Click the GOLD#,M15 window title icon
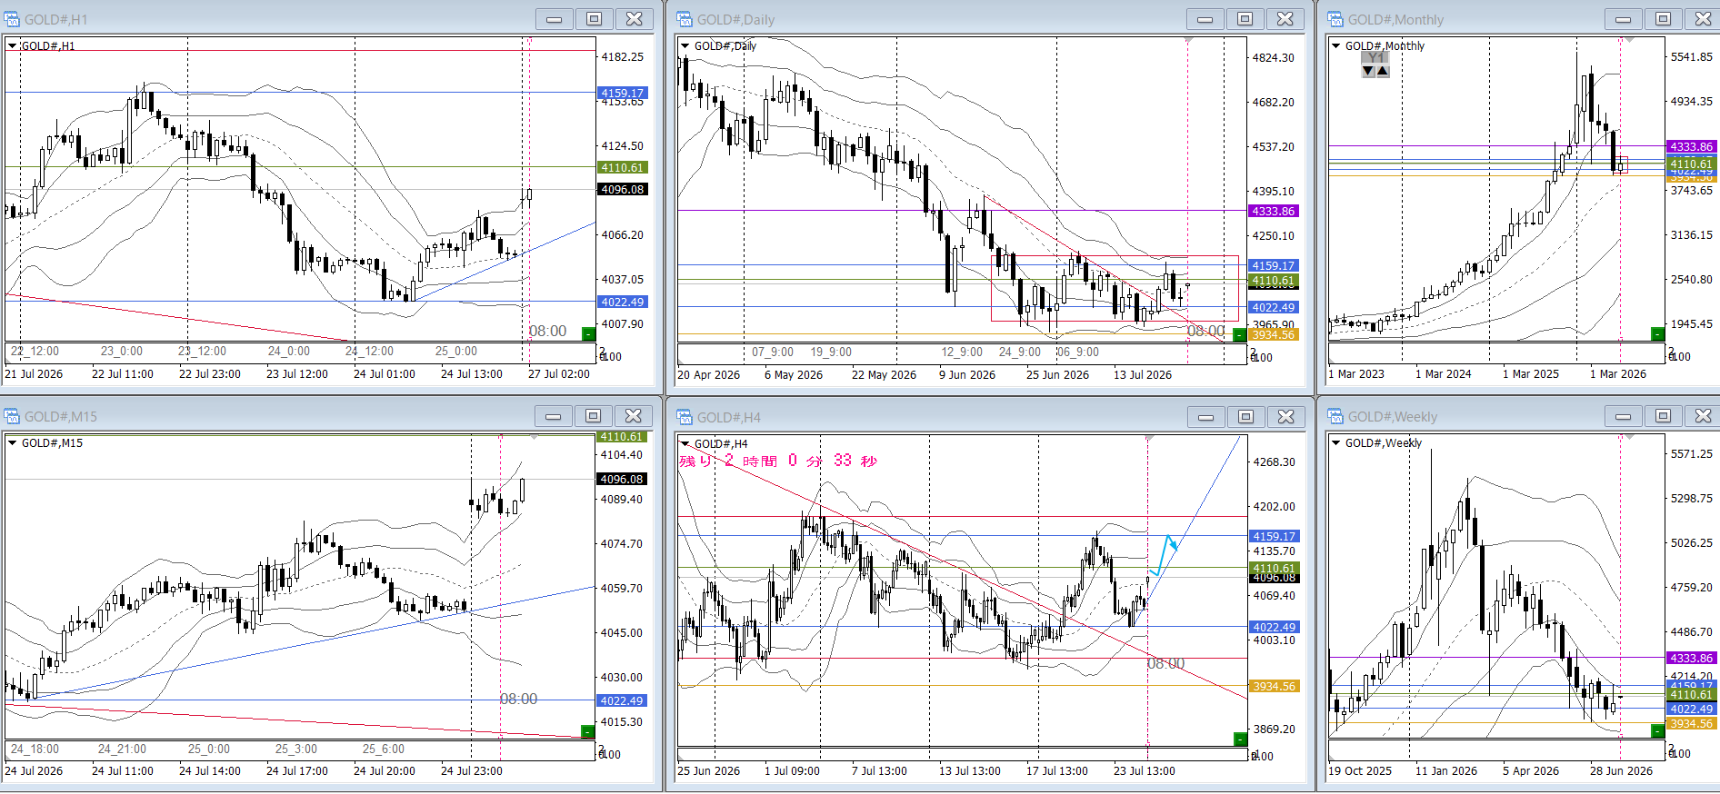 click(x=12, y=416)
